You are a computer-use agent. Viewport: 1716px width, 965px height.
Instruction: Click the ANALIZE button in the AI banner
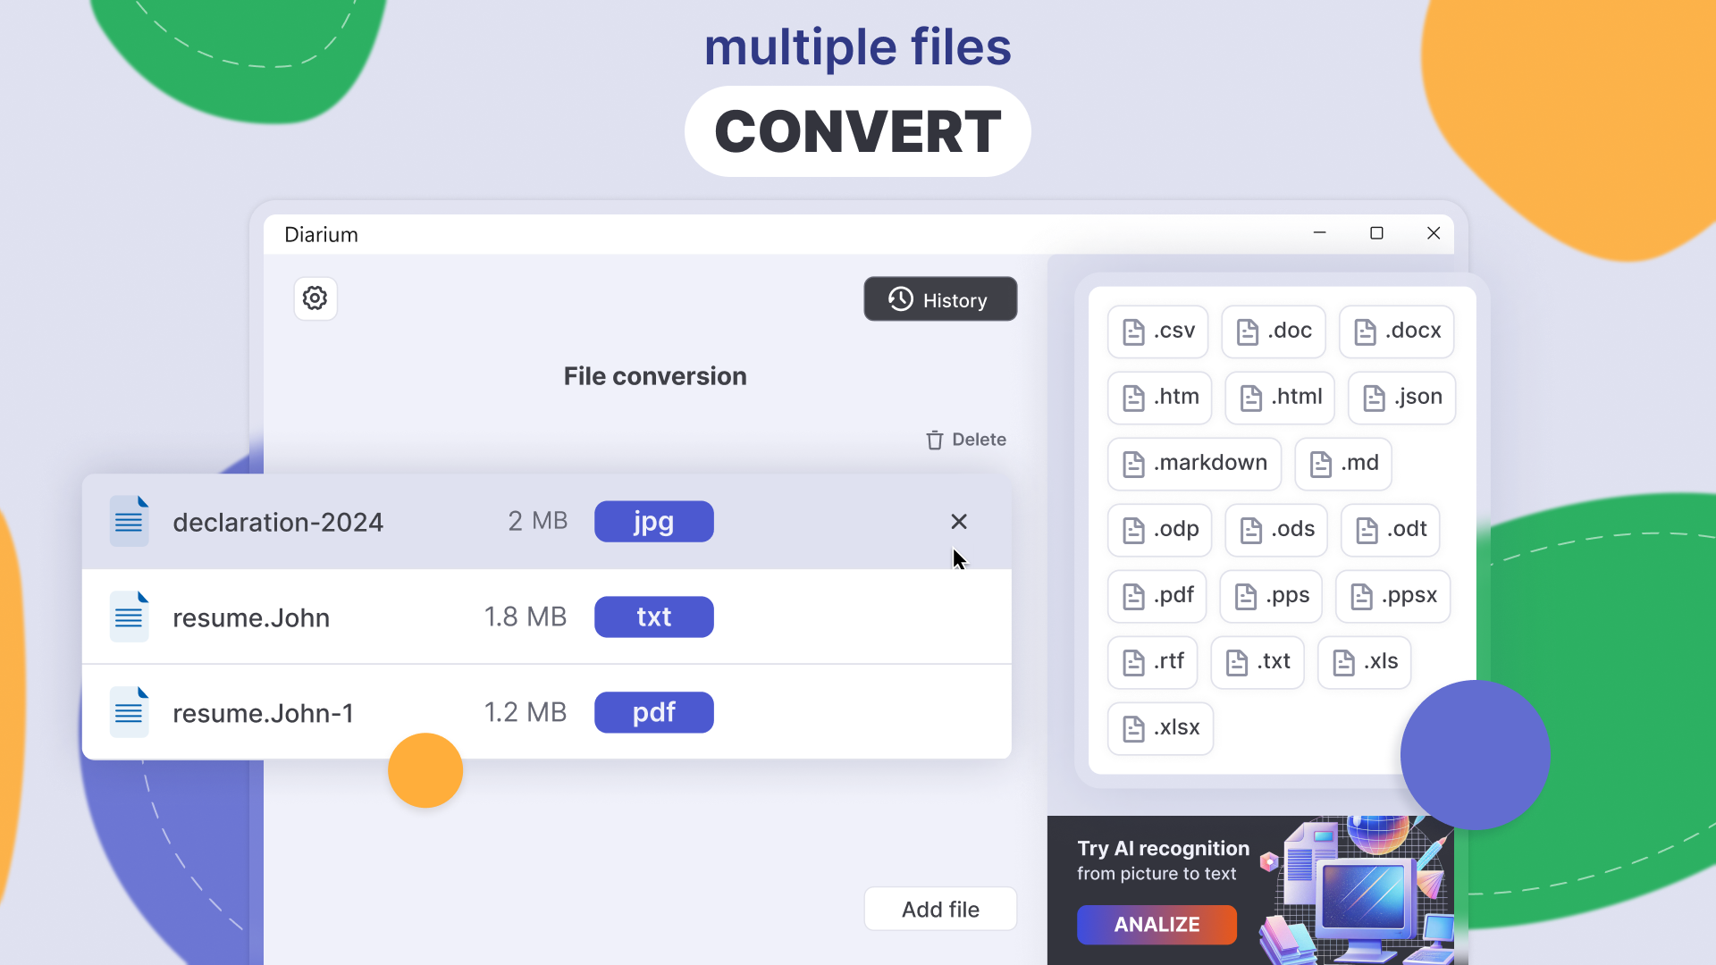(x=1157, y=925)
